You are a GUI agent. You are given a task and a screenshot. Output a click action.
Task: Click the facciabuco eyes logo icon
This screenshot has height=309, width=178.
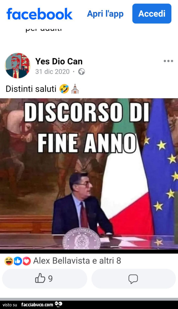[x=59, y=304]
